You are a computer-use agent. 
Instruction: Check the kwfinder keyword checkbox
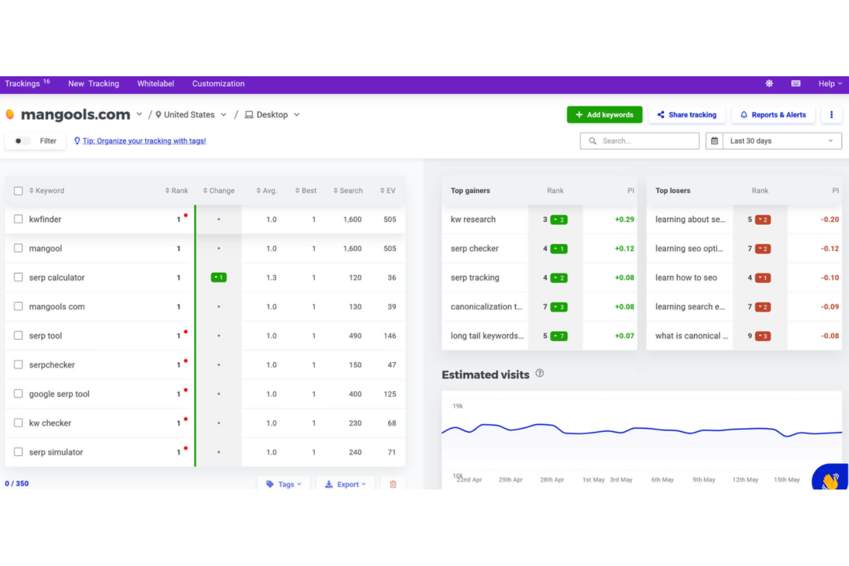pos(18,218)
